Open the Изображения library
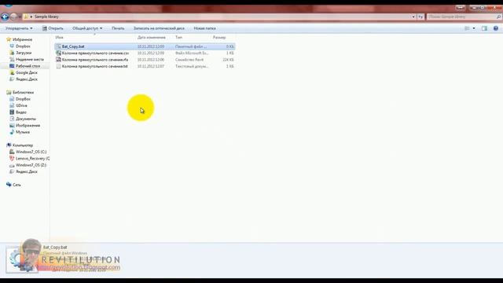This screenshot has width=503, height=283. 28,126
